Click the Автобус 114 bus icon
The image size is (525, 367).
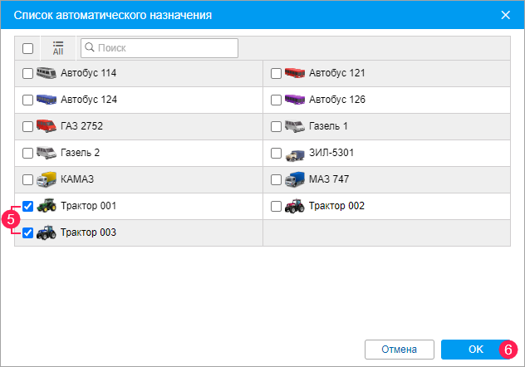coord(47,73)
